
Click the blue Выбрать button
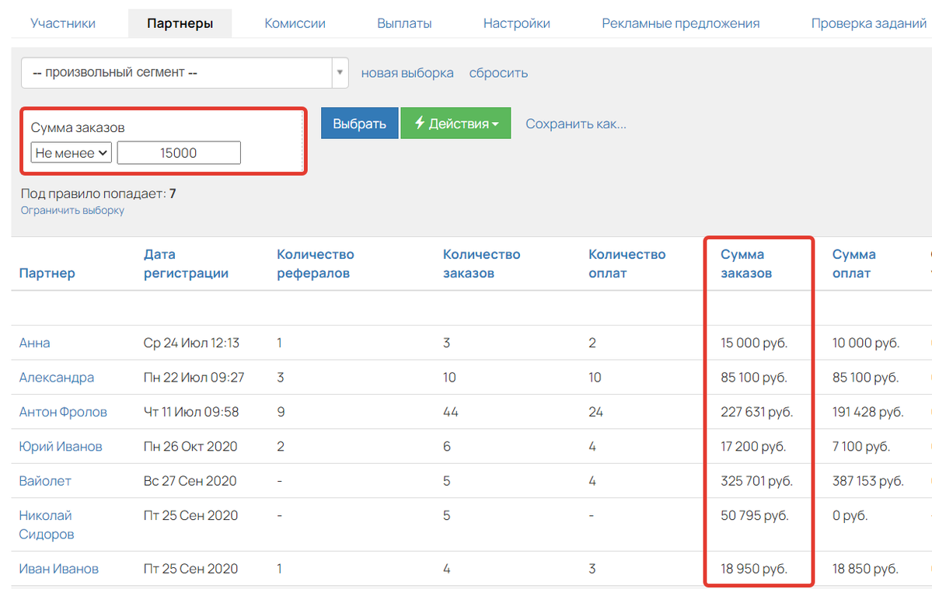pos(360,123)
